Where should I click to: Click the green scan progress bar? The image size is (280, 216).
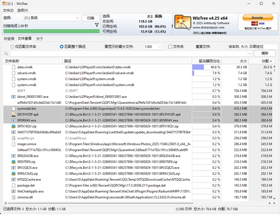click(x=51, y=31)
